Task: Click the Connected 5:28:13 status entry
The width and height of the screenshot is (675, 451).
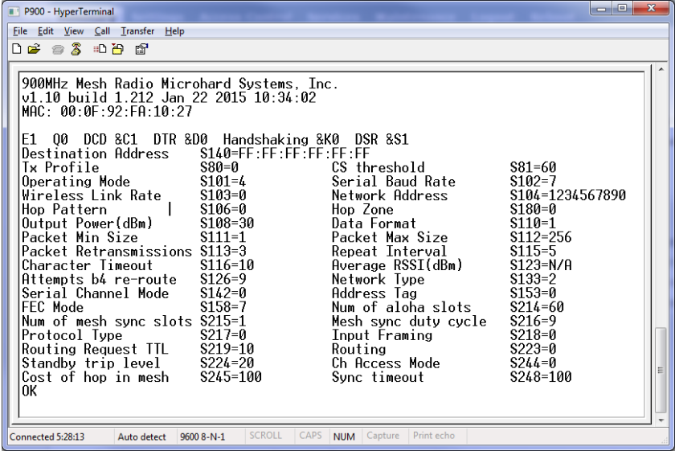Action: coord(47,437)
